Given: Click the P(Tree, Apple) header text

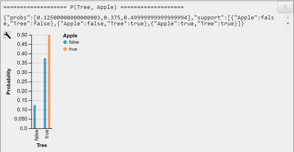Looking at the screenshot, I should click(x=93, y=7).
